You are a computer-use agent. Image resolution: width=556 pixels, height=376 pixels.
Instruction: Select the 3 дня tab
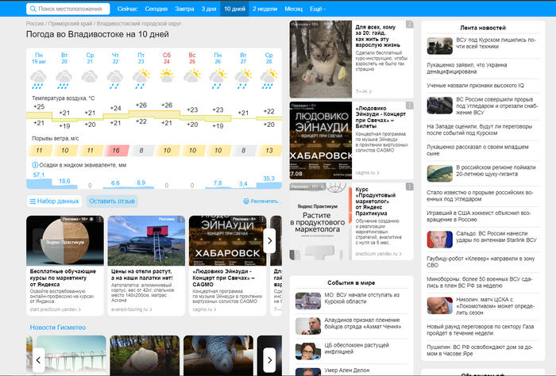tap(209, 9)
